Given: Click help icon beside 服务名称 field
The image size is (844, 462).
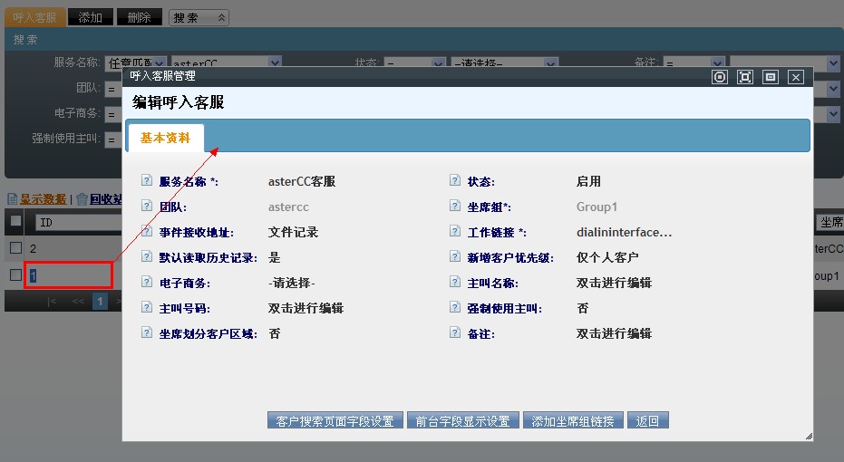Looking at the screenshot, I should tap(147, 181).
